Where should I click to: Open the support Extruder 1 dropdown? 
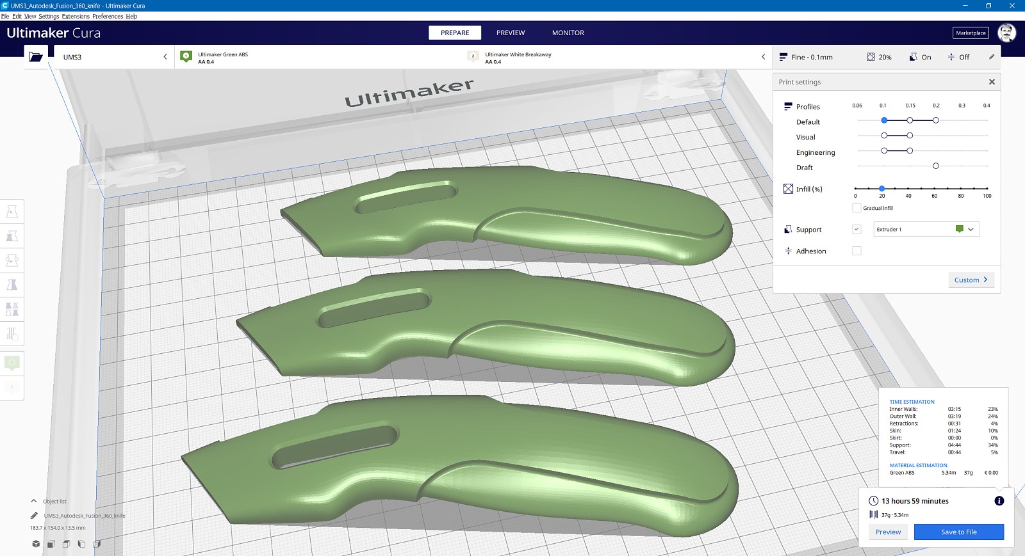[x=926, y=229]
